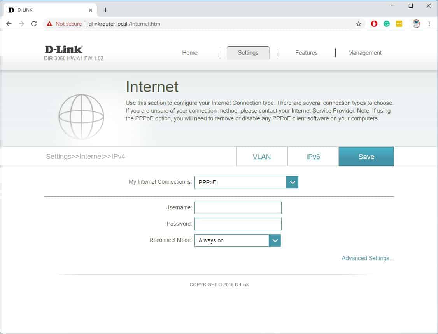Open Chrome's three-dot menu
Screen dimensions: 438x334
[x=429, y=24]
